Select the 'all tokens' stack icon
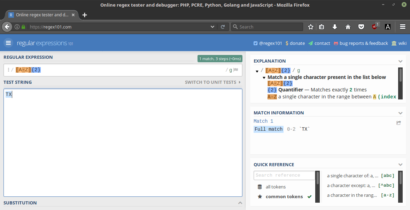The image size is (410, 210). [260, 187]
